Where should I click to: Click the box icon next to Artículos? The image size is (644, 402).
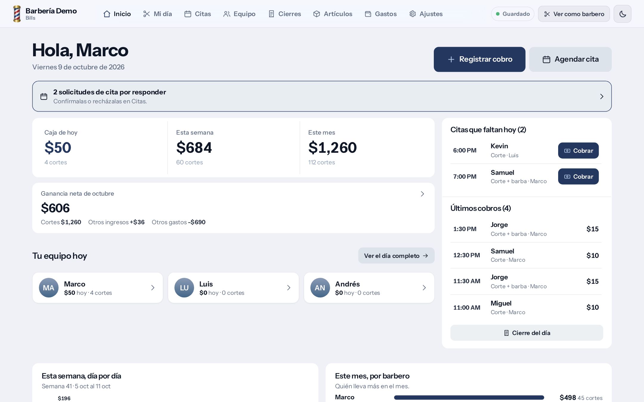317,14
